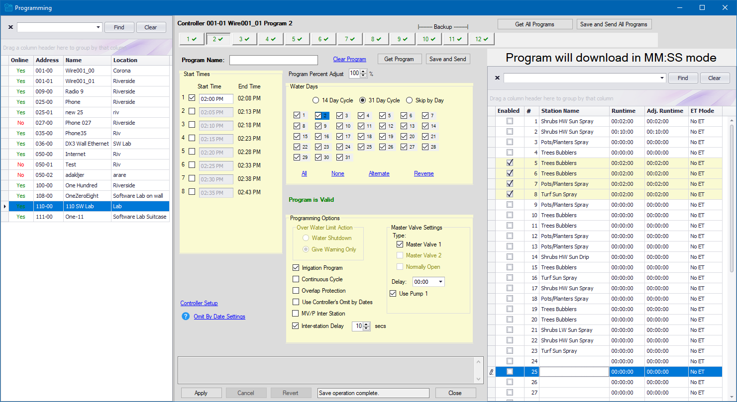Increase Inter-station Delay seconds
Image resolution: width=737 pixels, height=402 pixels.
coord(367,324)
